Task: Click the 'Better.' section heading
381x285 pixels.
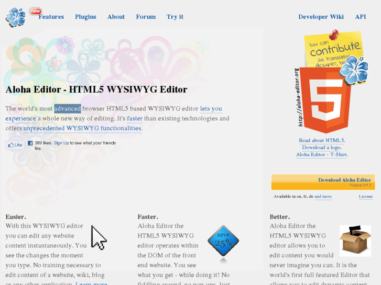Action: 280,217
